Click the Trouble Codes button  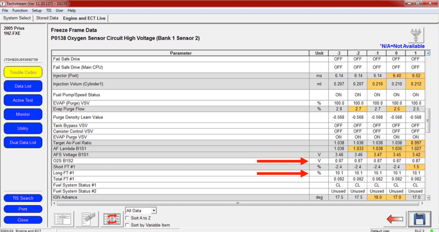(23, 72)
